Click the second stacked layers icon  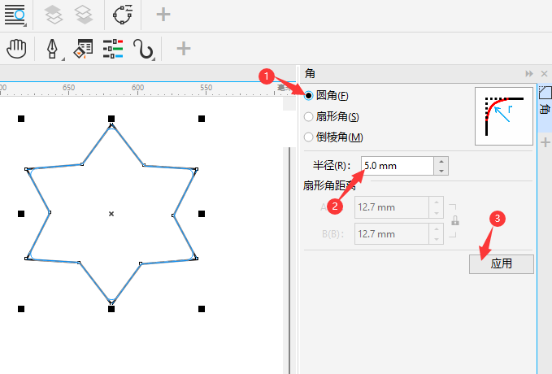click(x=84, y=15)
